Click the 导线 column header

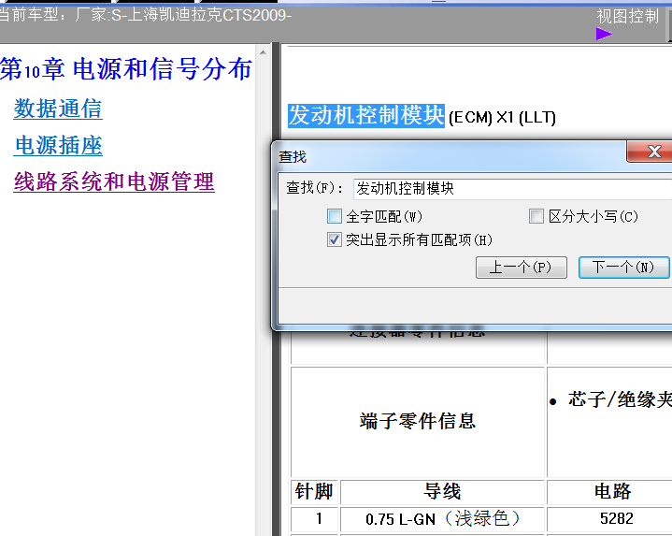click(x=442, y=492)
